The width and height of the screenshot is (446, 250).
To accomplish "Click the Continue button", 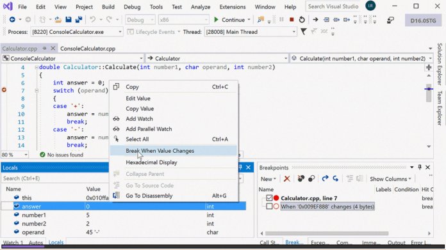I will coord(229,20).
